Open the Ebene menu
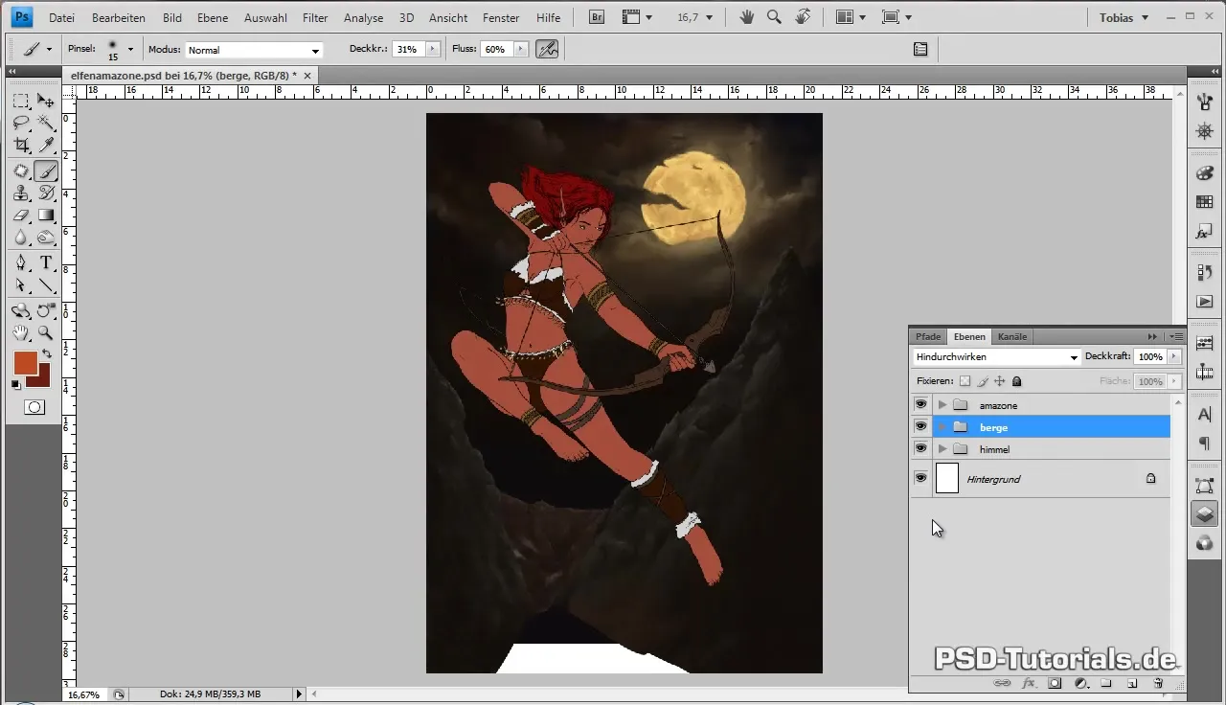The height and width of the screenshot is (705, 1226). coord(213,17)
